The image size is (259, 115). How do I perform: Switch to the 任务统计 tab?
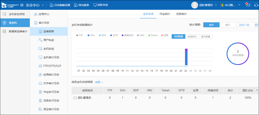point(181,14)
